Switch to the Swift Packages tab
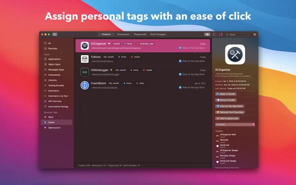 point(158,34)
